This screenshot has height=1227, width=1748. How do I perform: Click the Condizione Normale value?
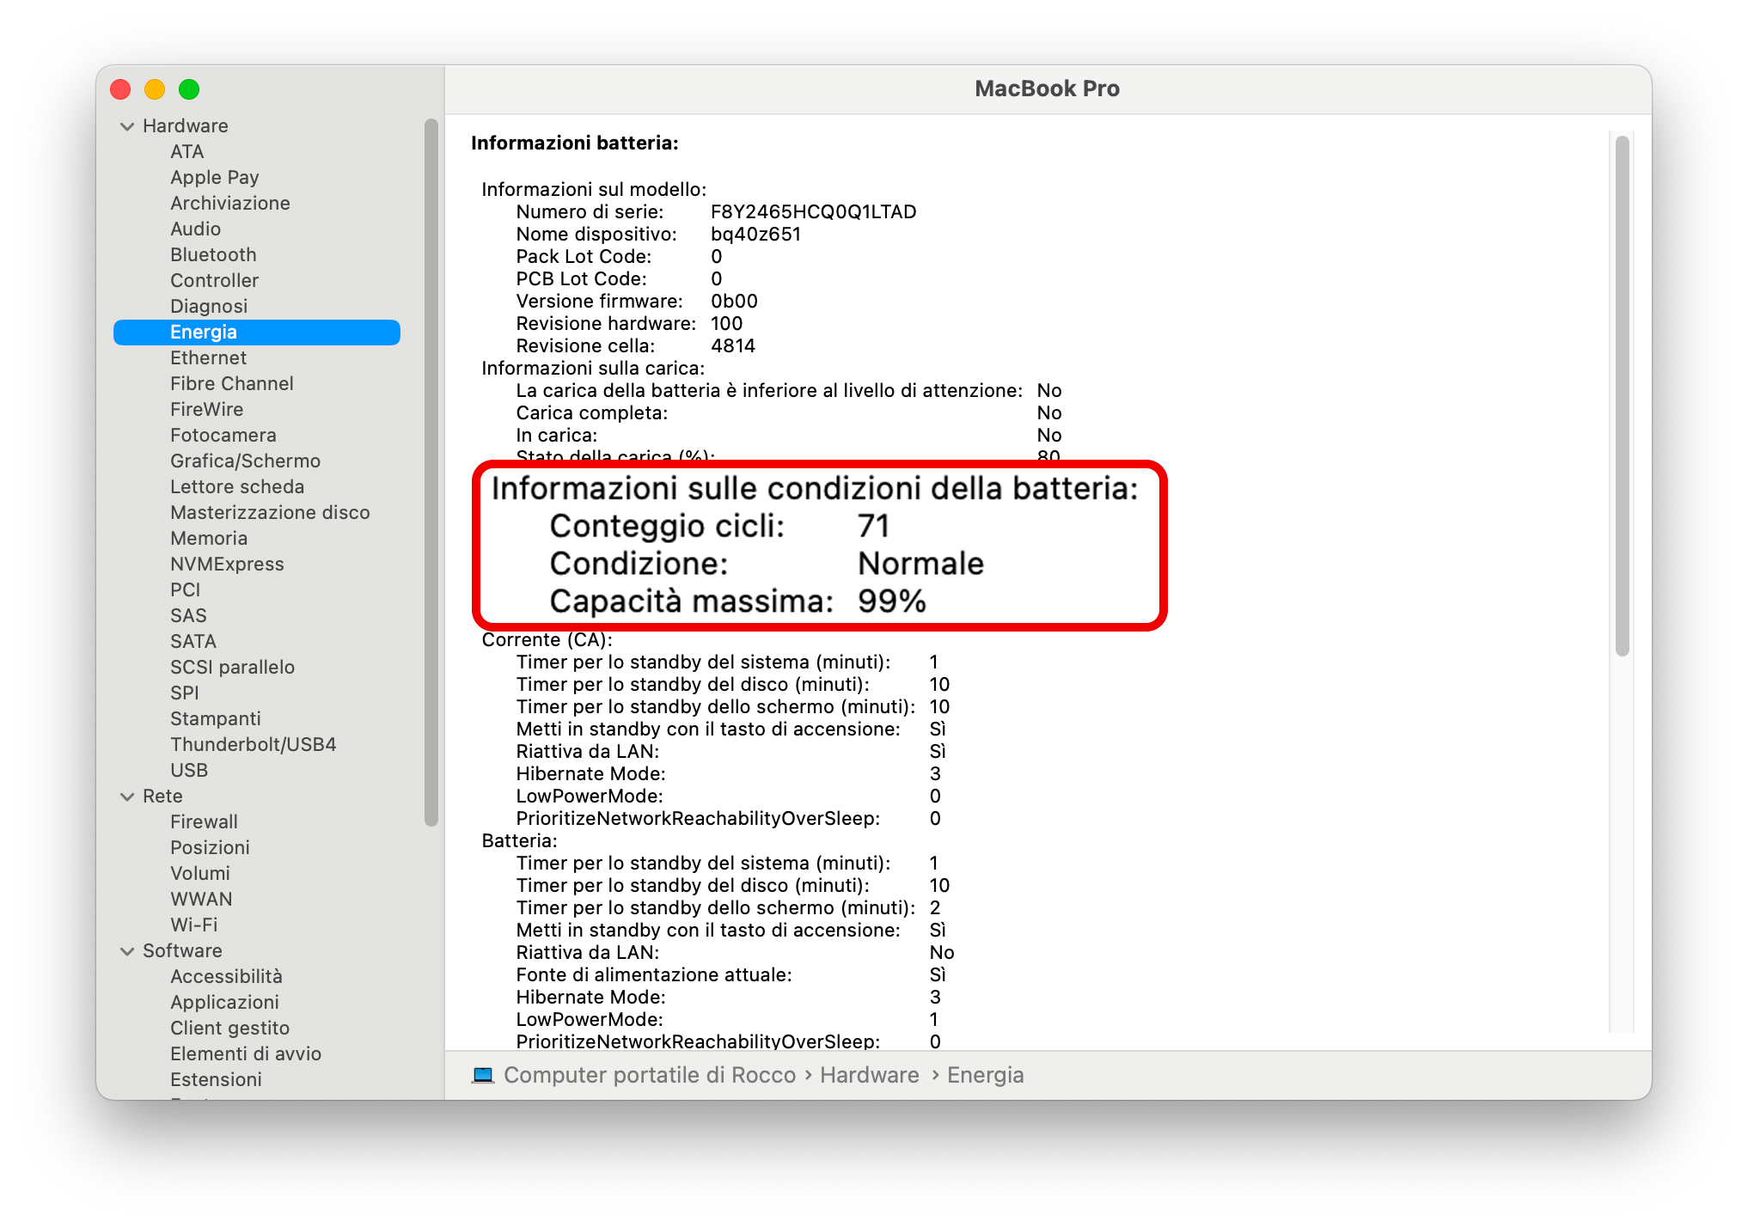[921, 564]
